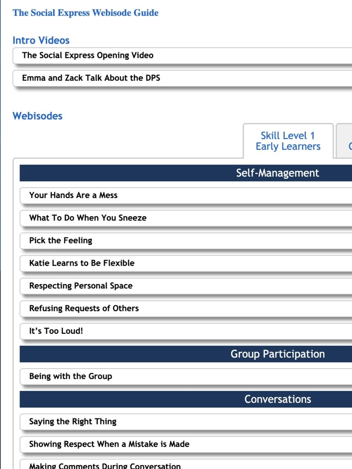
Task: Click the Conversations section header
Action: coord(186,399)
